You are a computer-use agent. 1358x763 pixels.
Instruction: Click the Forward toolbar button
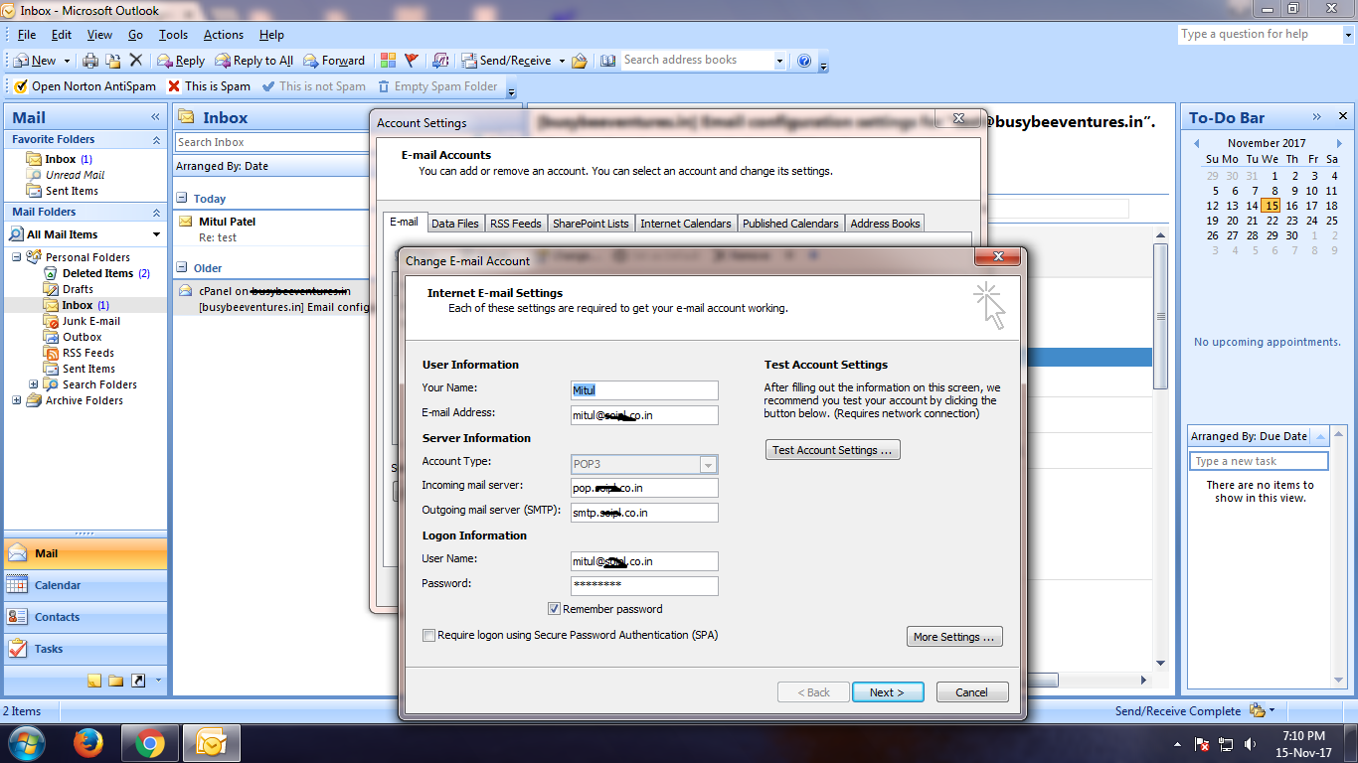[x=334, y=61]
